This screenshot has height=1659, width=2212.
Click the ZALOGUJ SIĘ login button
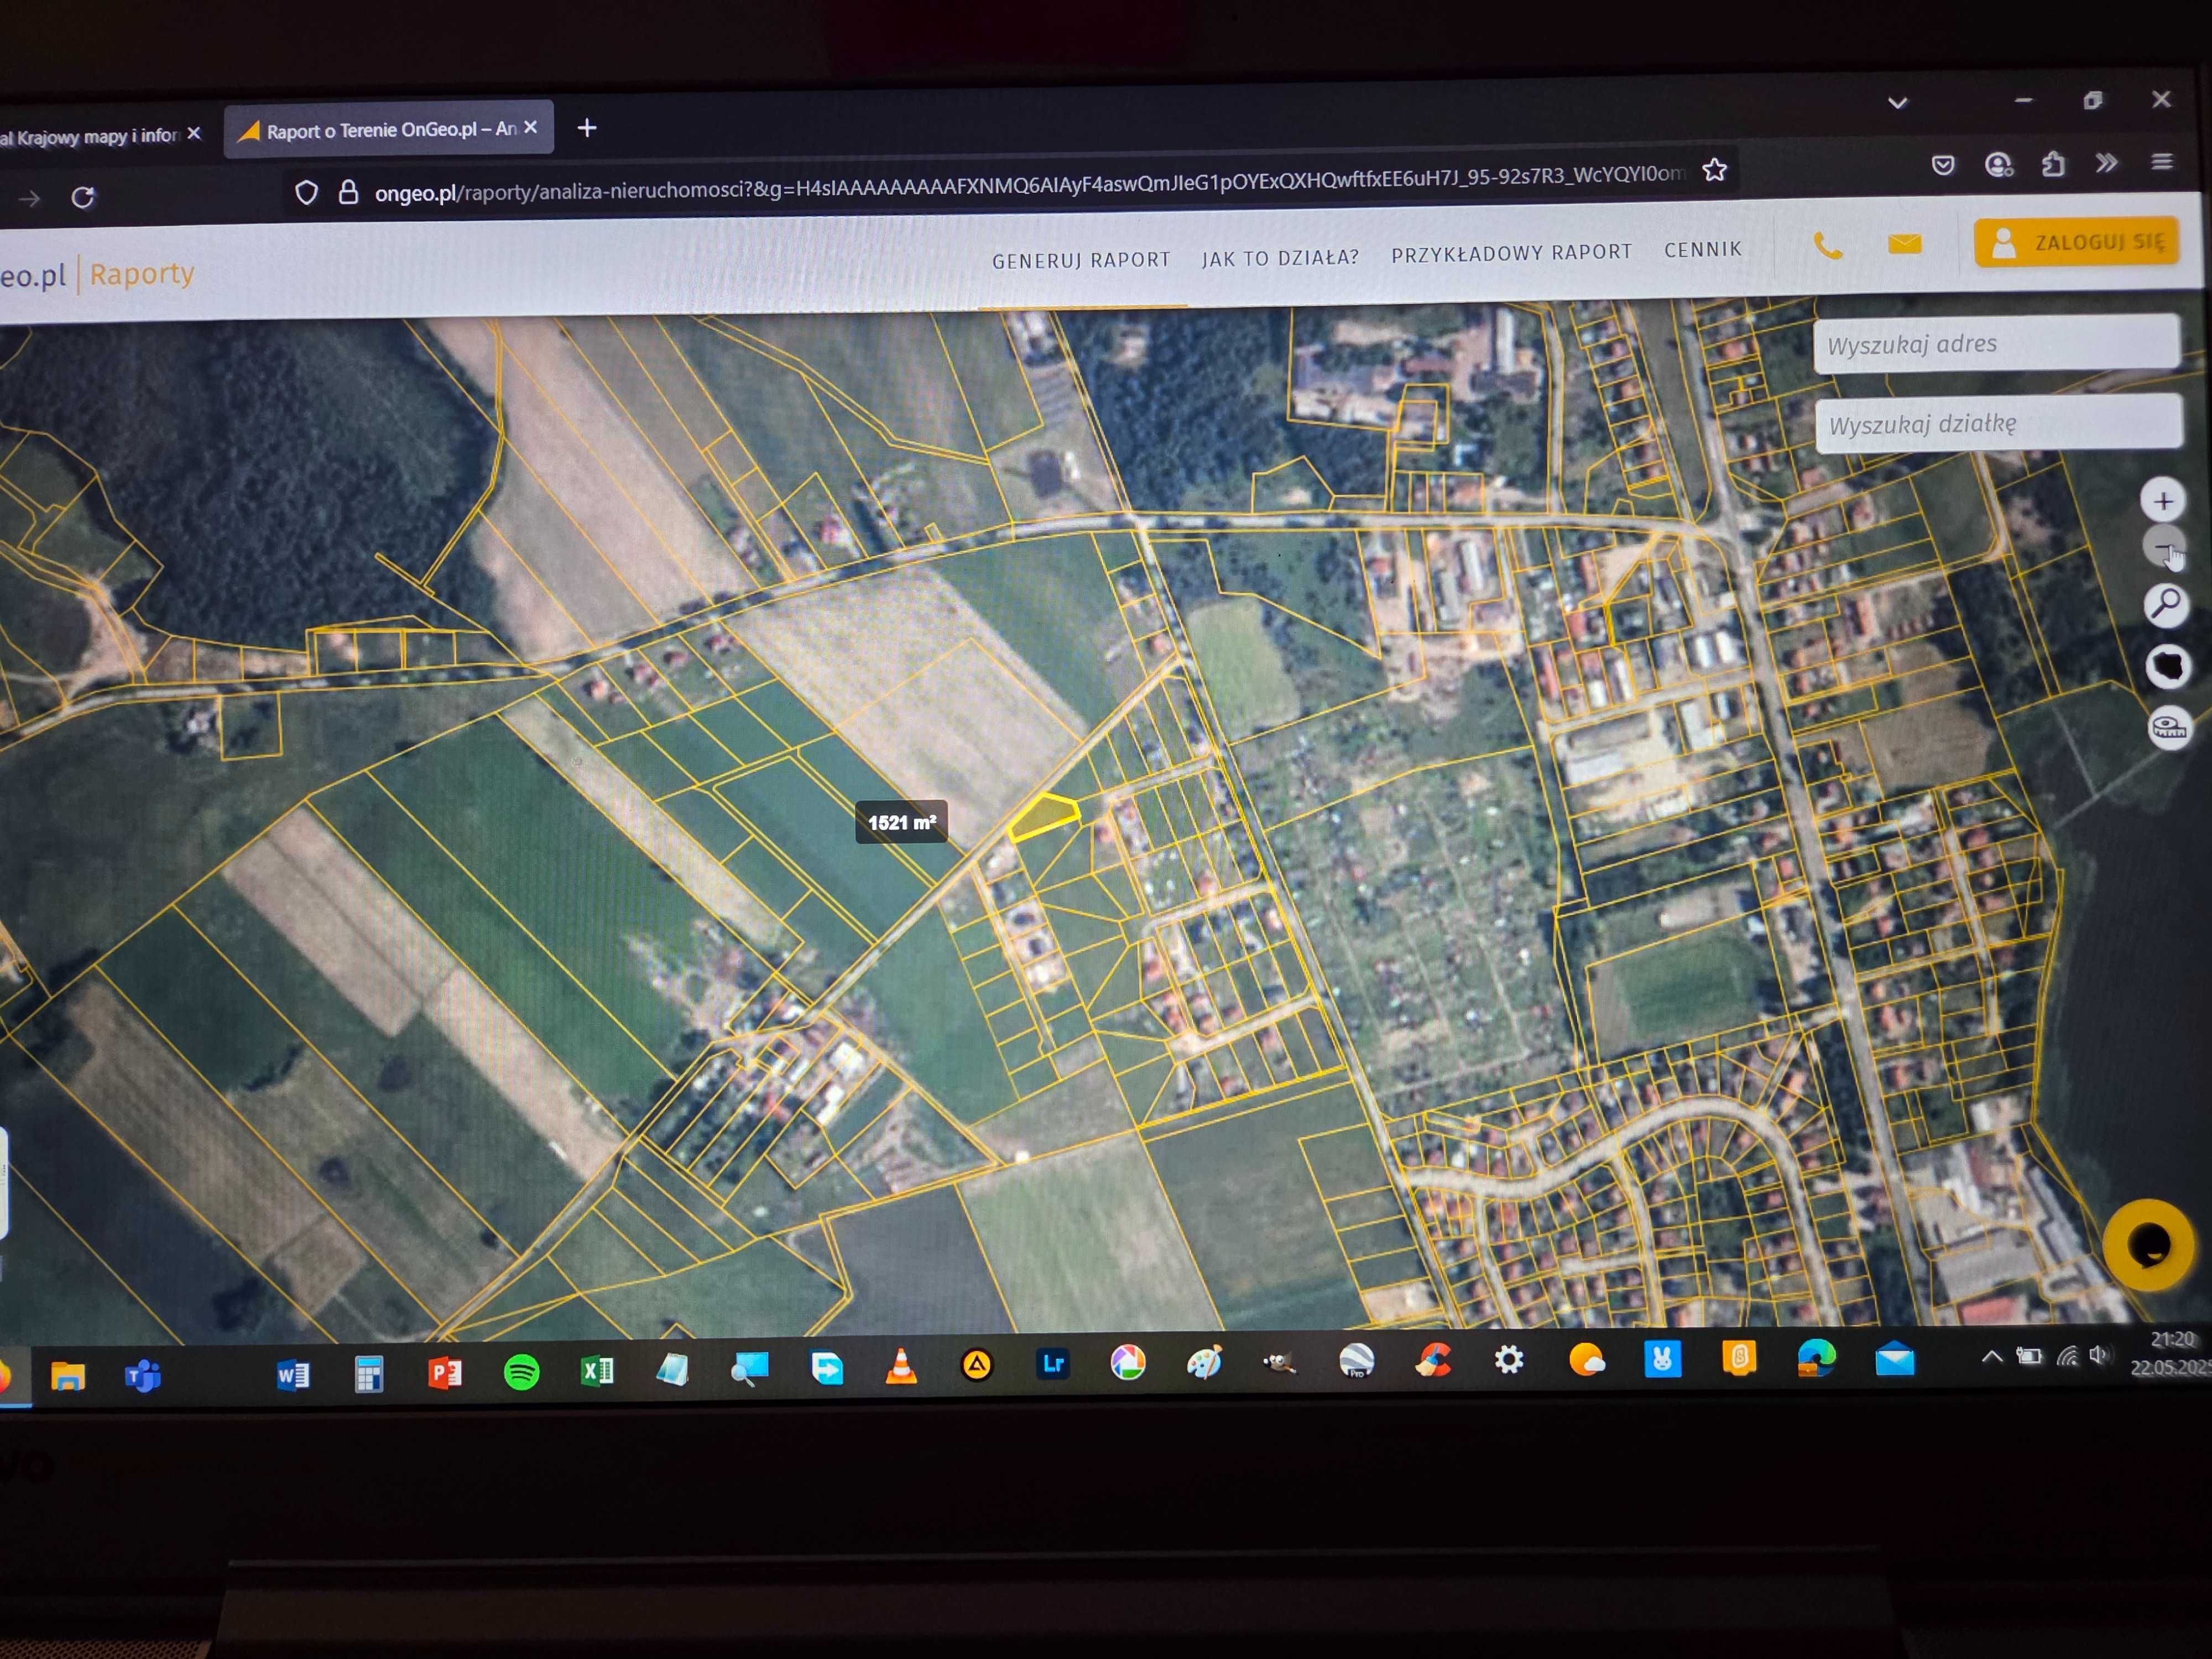click(2076, 243)
